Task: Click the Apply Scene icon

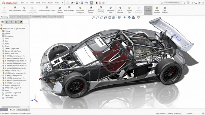Action: pos(133,17)
